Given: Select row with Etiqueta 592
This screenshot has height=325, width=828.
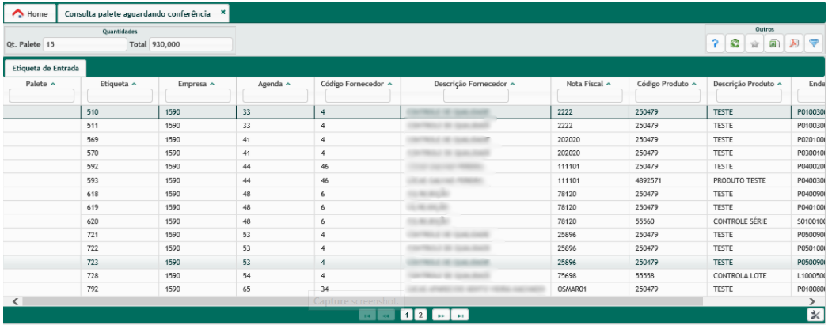Looking at the screenshot, I should 414,167.
